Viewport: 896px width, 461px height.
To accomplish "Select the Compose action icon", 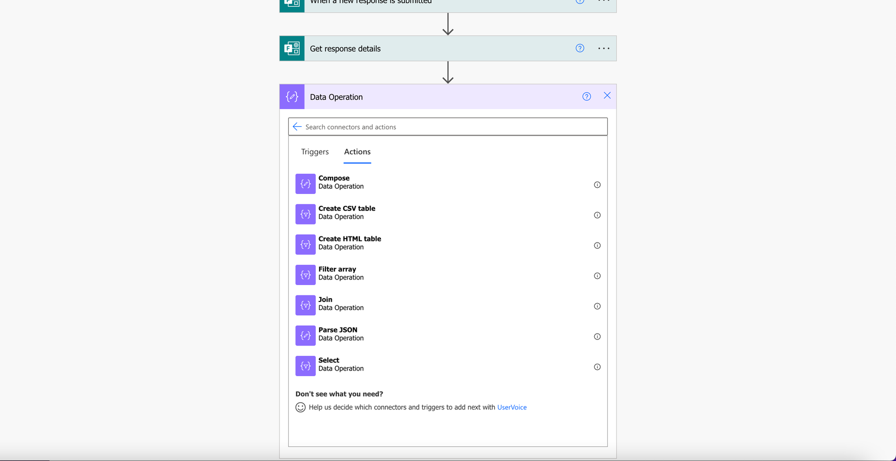I will (305, 184).
